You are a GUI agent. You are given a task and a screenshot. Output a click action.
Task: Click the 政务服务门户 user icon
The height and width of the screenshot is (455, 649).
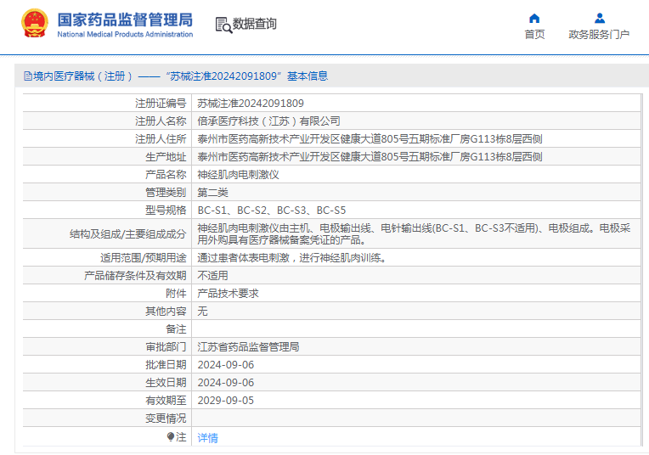pos(600,18)
